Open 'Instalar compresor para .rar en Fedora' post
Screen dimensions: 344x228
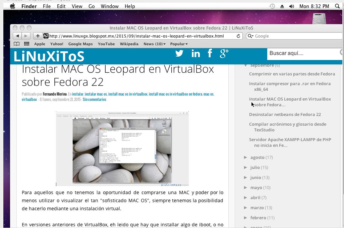(290, 87)
